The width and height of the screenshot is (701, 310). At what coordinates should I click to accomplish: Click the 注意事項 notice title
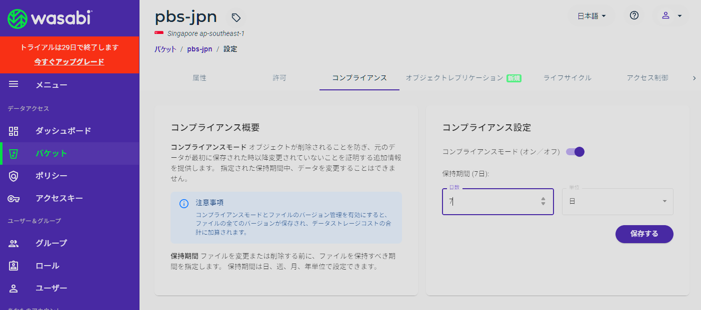tap(209, 203)
